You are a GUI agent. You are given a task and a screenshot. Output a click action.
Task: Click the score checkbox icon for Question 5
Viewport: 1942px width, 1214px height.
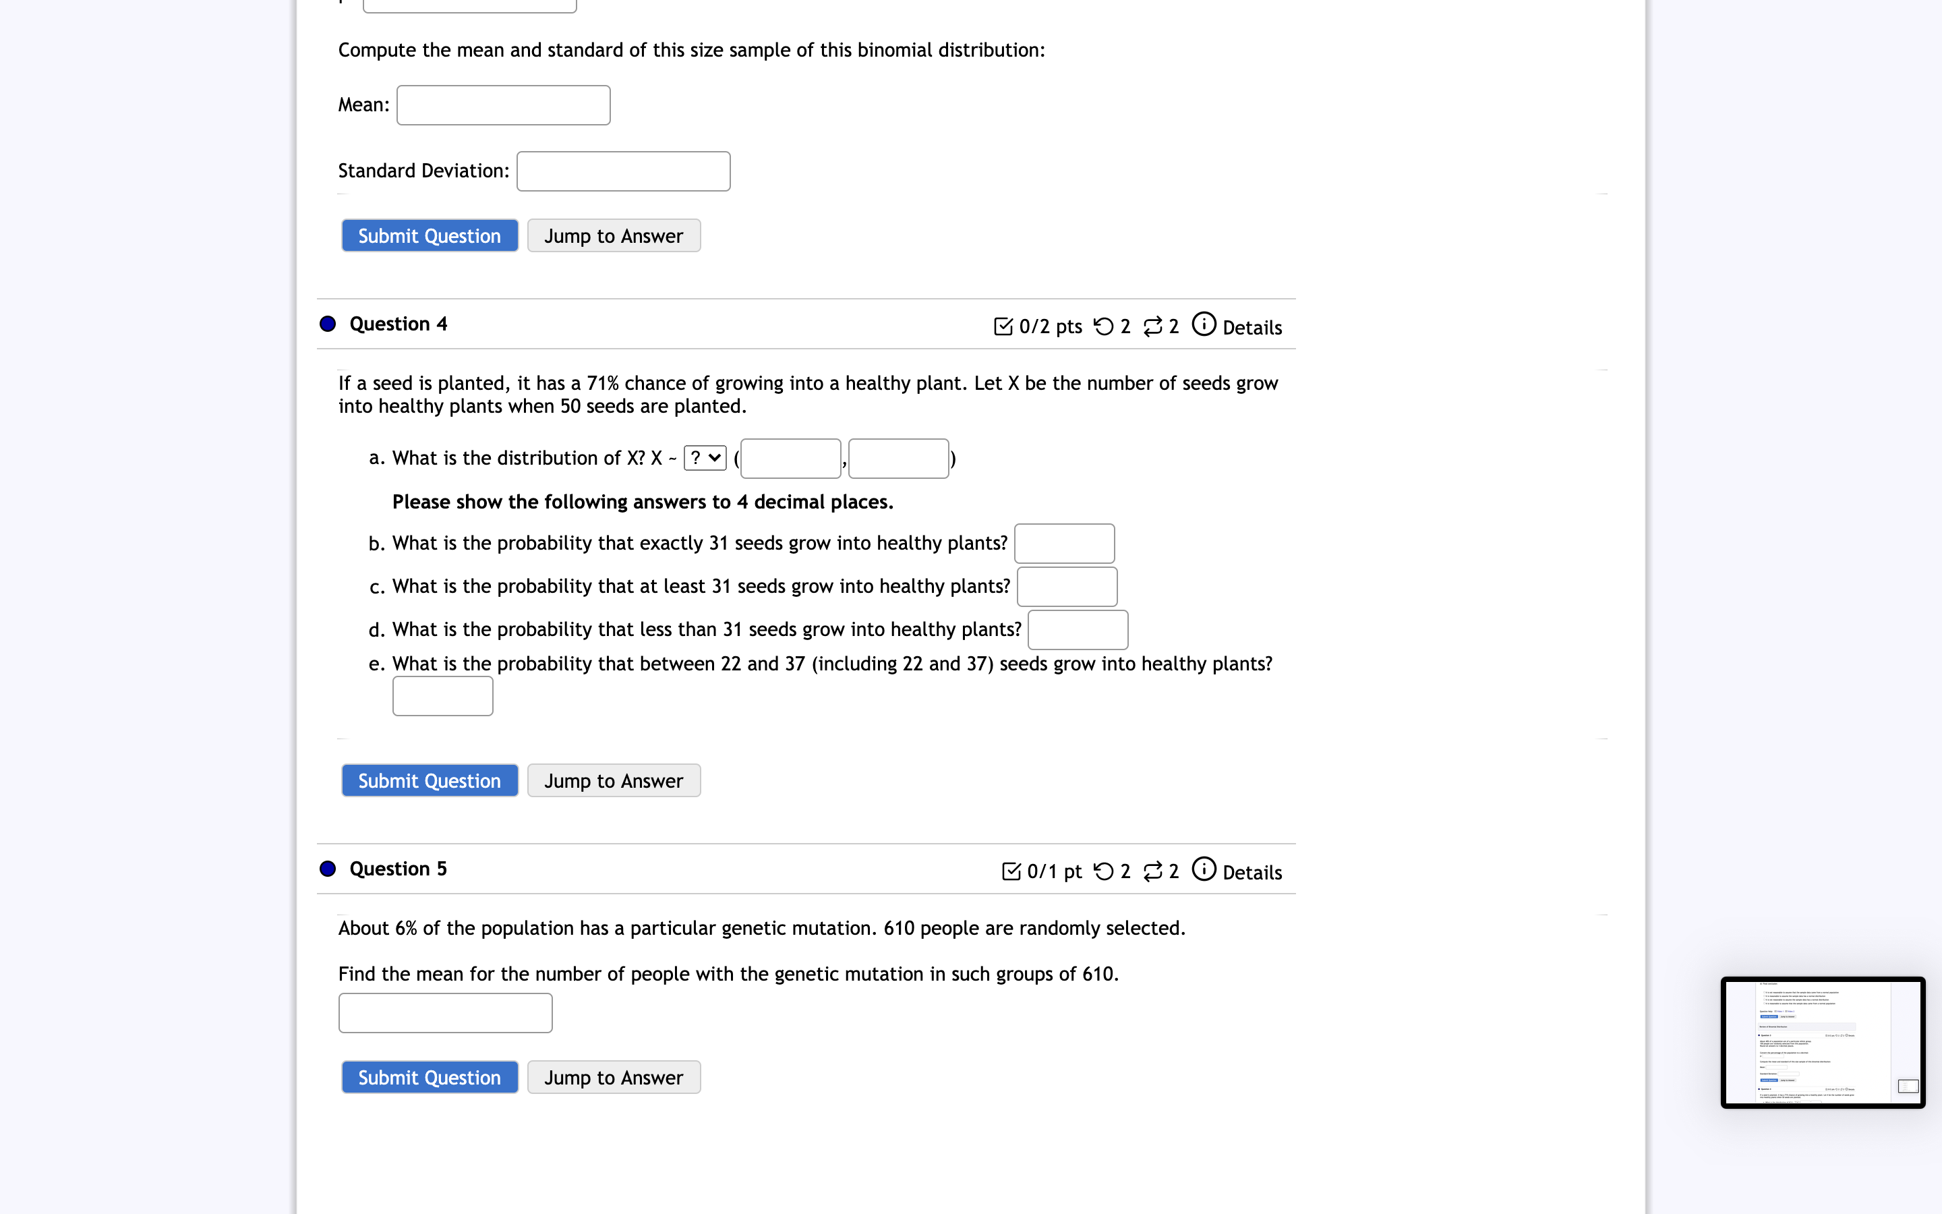click(x=1011, y=871)
